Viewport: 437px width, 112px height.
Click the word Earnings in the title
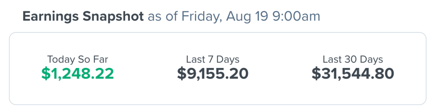coord(51,16)
